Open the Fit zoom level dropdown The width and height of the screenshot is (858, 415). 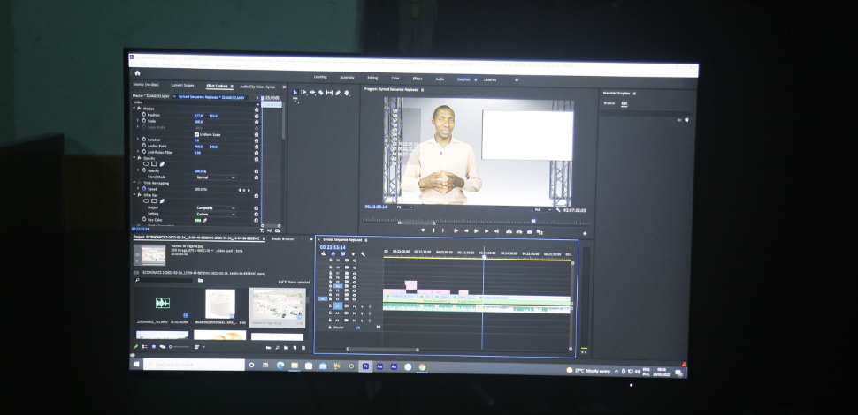click(x=403, y=207)
